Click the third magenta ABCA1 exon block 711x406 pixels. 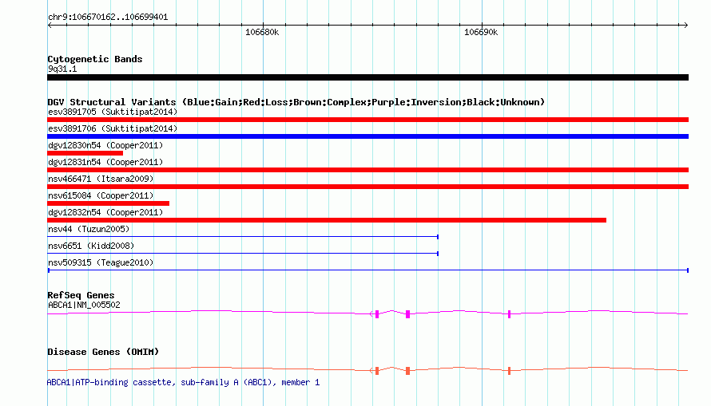click(x=509, y=314)
